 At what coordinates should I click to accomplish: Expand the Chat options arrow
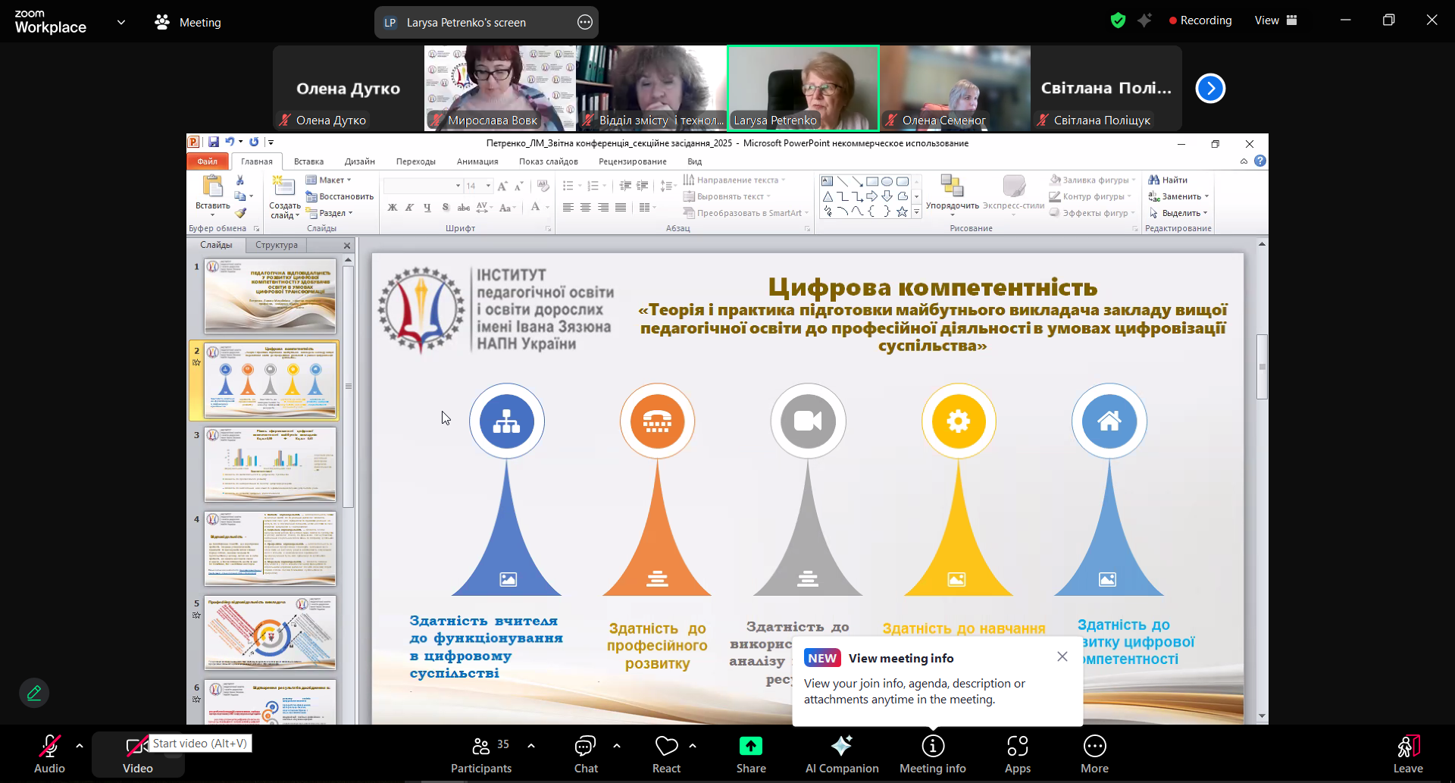pyautogui.click(x=617, y=746)
